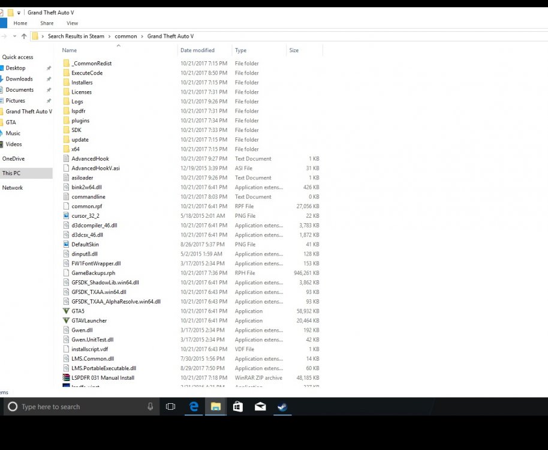The width and height of the screenshot is (548, 450).
Task: Click the Task View icon
Action: tap(170, 406)
